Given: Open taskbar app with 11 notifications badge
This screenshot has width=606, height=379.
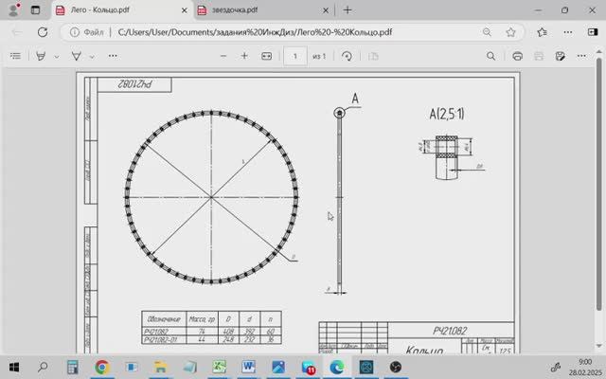Looking at the screenshot, I should pyautogui.click(x=308, y=367).
